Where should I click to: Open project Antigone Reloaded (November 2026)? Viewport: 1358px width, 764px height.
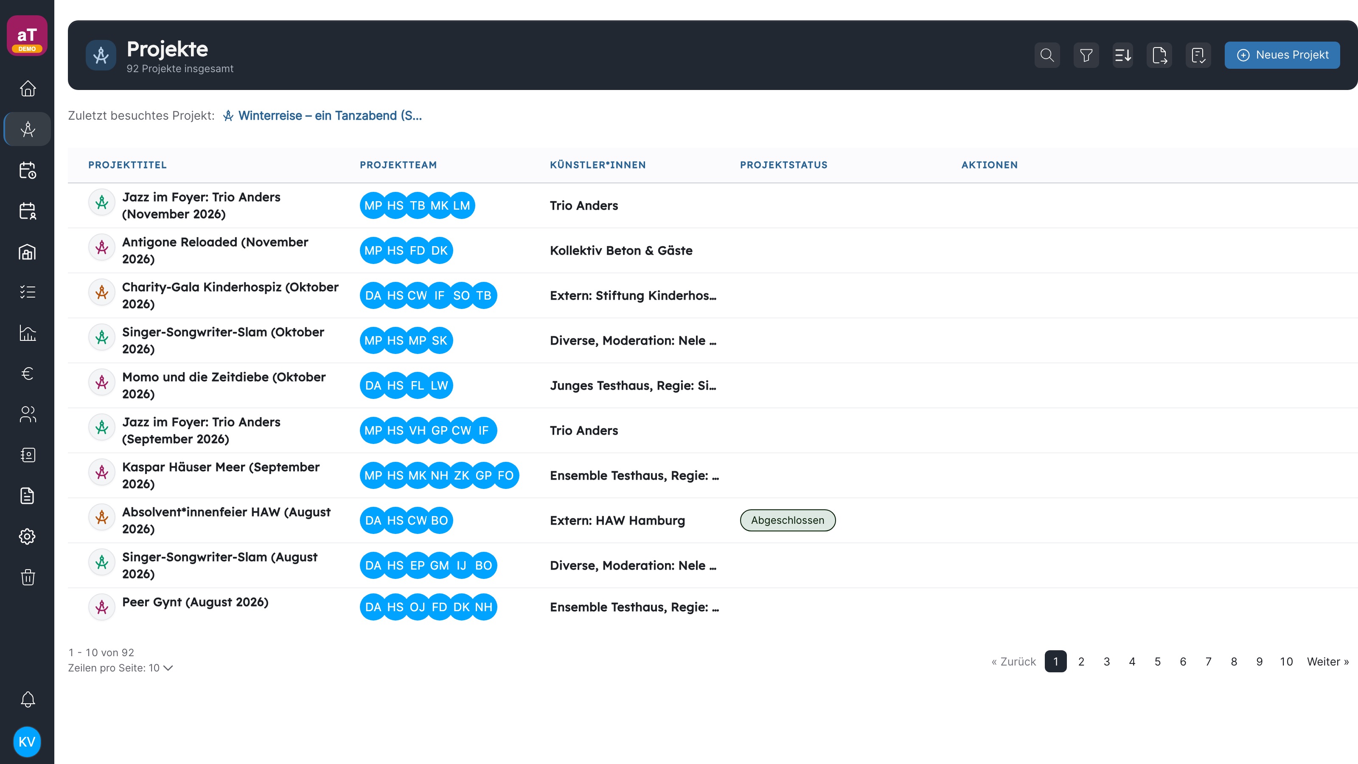pos(215,250)
